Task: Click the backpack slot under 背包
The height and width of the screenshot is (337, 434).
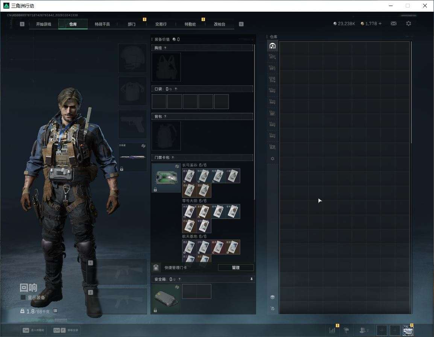Action: coord(166,136)
